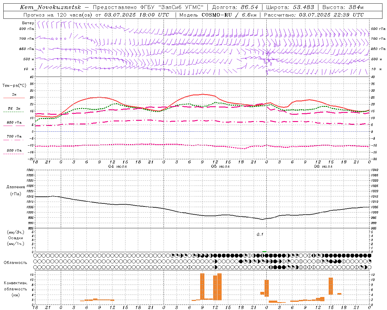The width and height of the screenshot is (387, 310).
Task: Click the Ветер panel label
Action: [x=28, y=23]
